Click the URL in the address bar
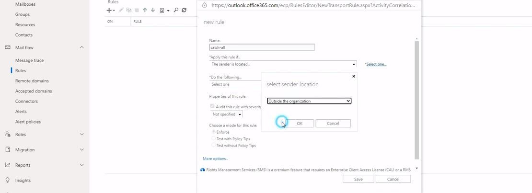 tap(312, 5)
